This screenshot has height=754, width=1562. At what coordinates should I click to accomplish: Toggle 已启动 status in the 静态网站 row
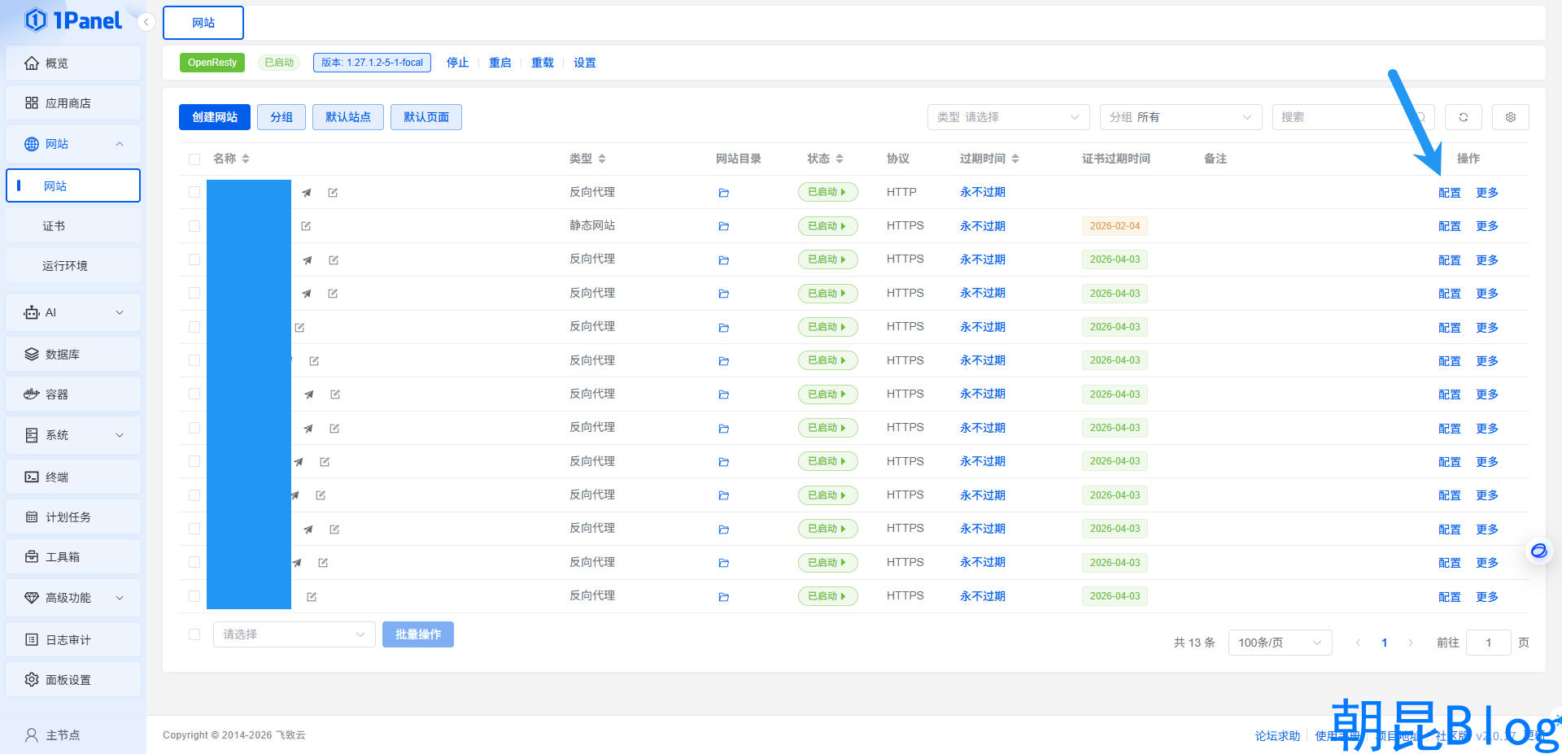click(x=827, y=226)
